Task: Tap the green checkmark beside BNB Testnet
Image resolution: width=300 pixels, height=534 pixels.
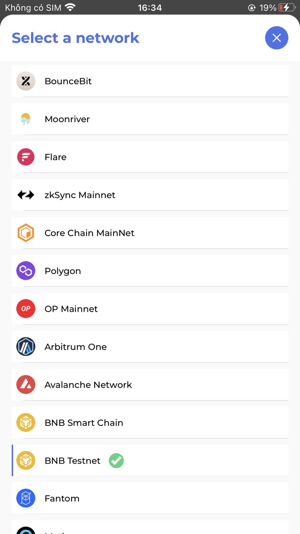Action: point(116,461)
